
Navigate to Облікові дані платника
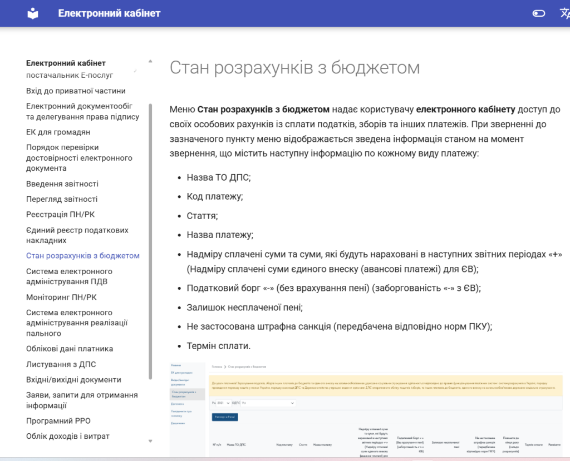[x=70, y=349]
